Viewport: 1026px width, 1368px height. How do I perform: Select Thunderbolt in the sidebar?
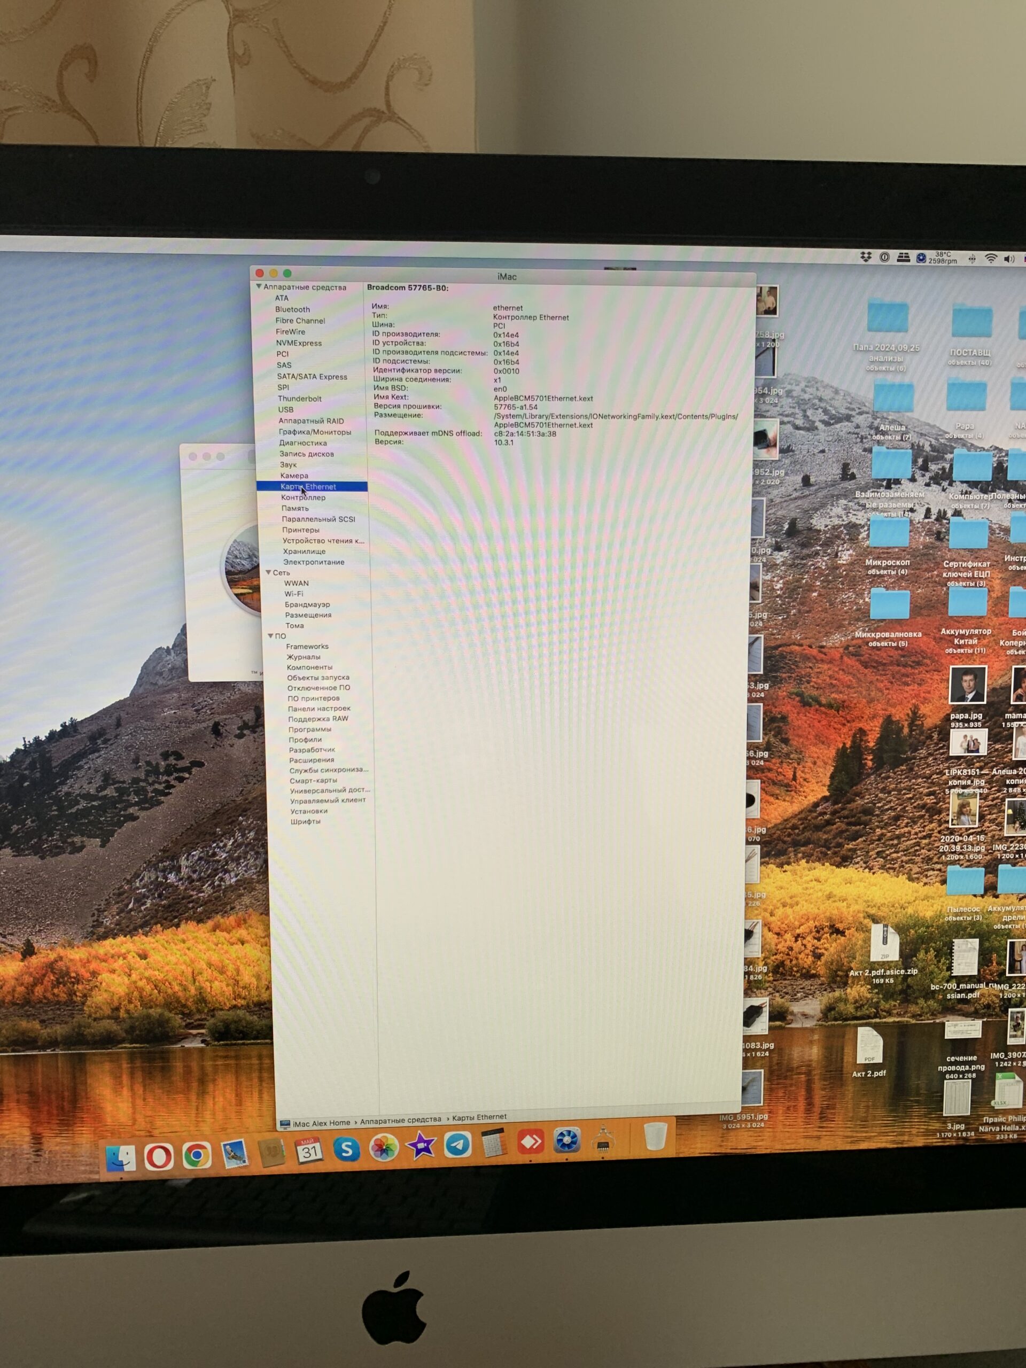pyautogui.click(x=299, y=398)
